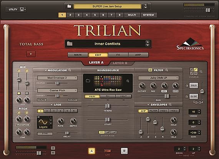Screen dimensions: 219x159
Task: Open the Envelopes zoom magnifier icon
Action: 170,105
